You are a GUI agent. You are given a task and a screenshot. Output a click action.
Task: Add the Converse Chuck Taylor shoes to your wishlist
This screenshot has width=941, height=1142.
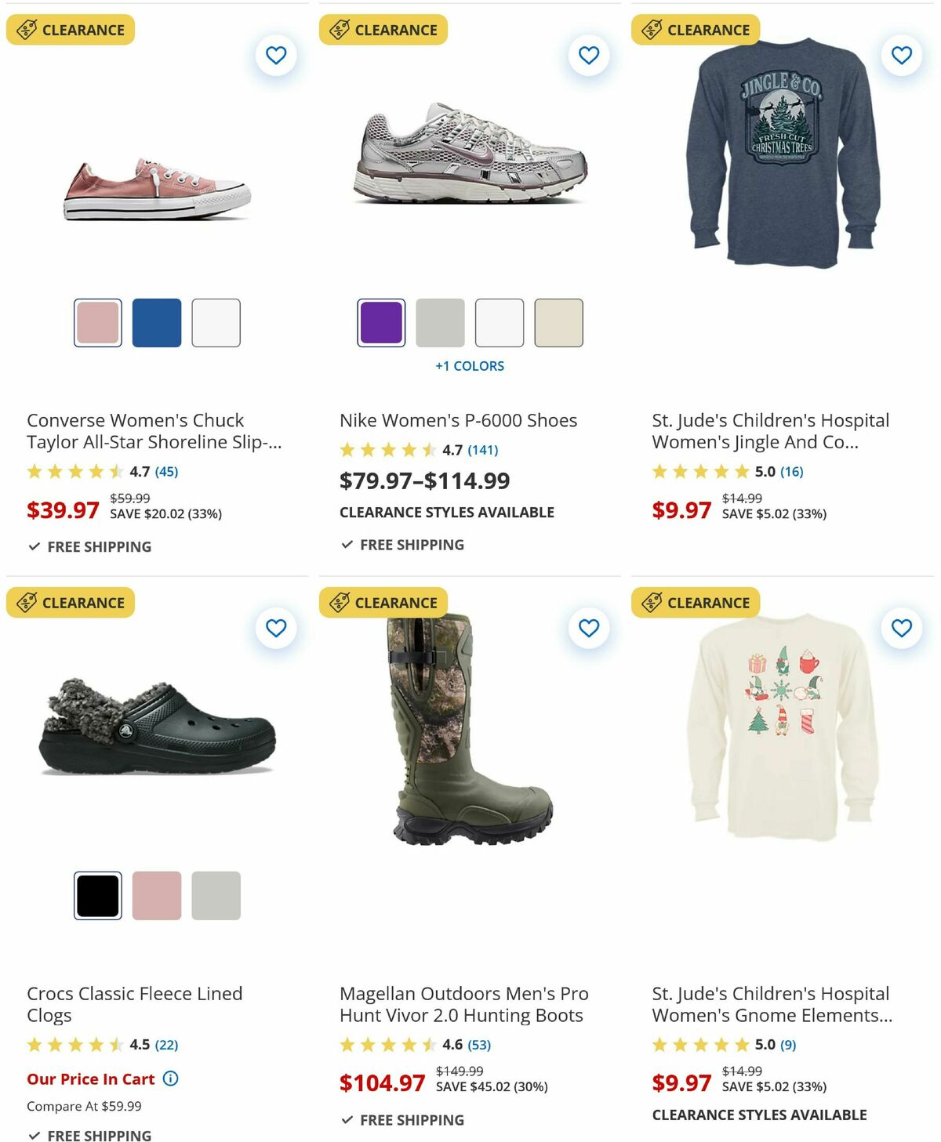pyautogui.click(x=276, y=56)
